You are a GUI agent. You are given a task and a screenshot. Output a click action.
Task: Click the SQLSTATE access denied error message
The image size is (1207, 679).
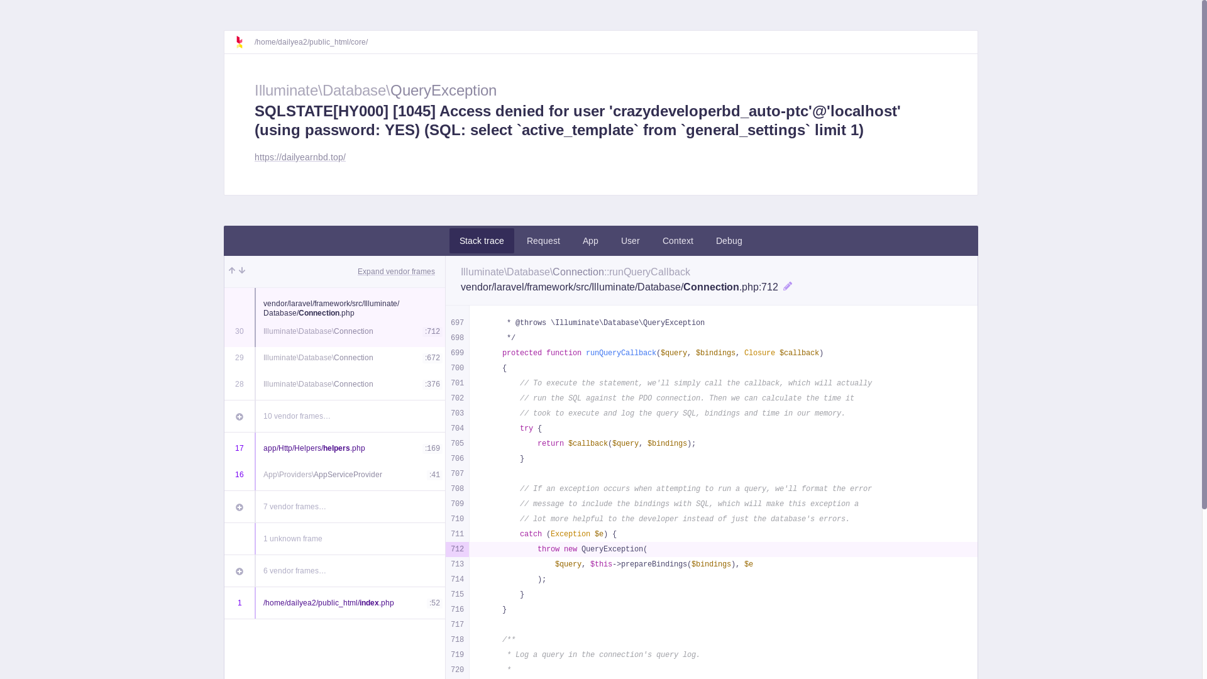pos(577,120)
